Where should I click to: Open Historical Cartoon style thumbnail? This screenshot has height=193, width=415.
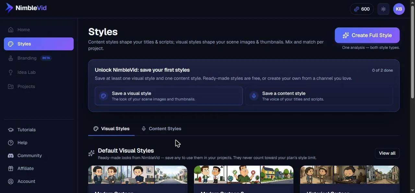350,175
